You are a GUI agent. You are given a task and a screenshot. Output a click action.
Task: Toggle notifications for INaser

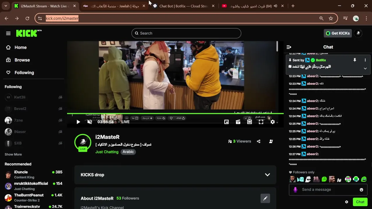(x=60, y=132)
